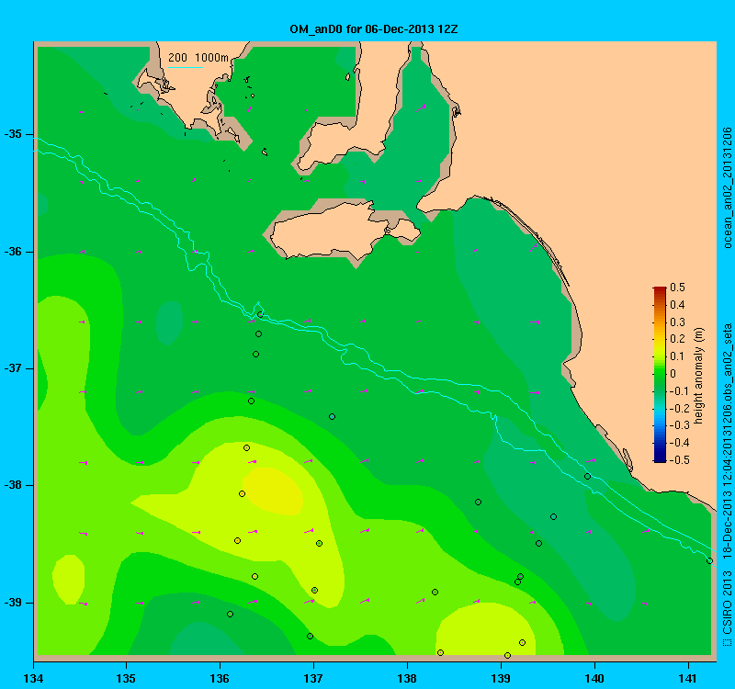This screenshot has width=735, height=689.
Task: Click the 139 longitude axis label
Action: (x=501, y=679)
